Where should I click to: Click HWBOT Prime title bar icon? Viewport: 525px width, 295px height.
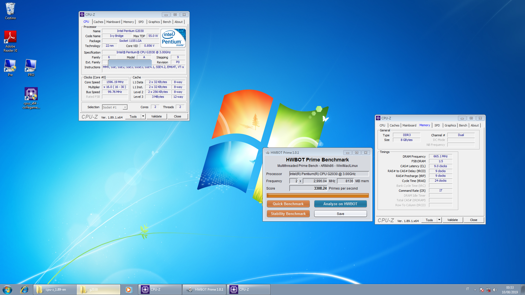267,153
